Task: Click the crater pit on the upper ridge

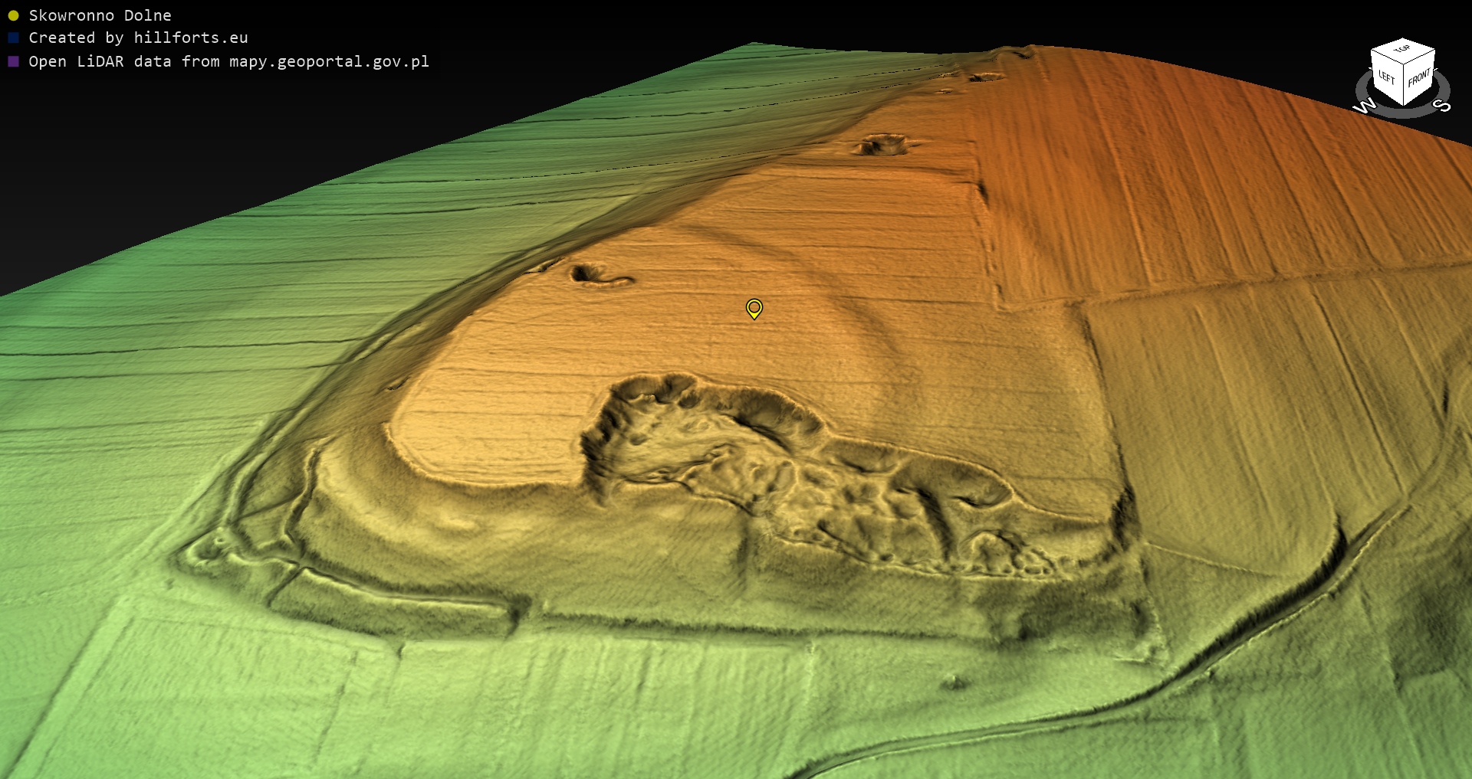Action: click(x=882, y=145)
